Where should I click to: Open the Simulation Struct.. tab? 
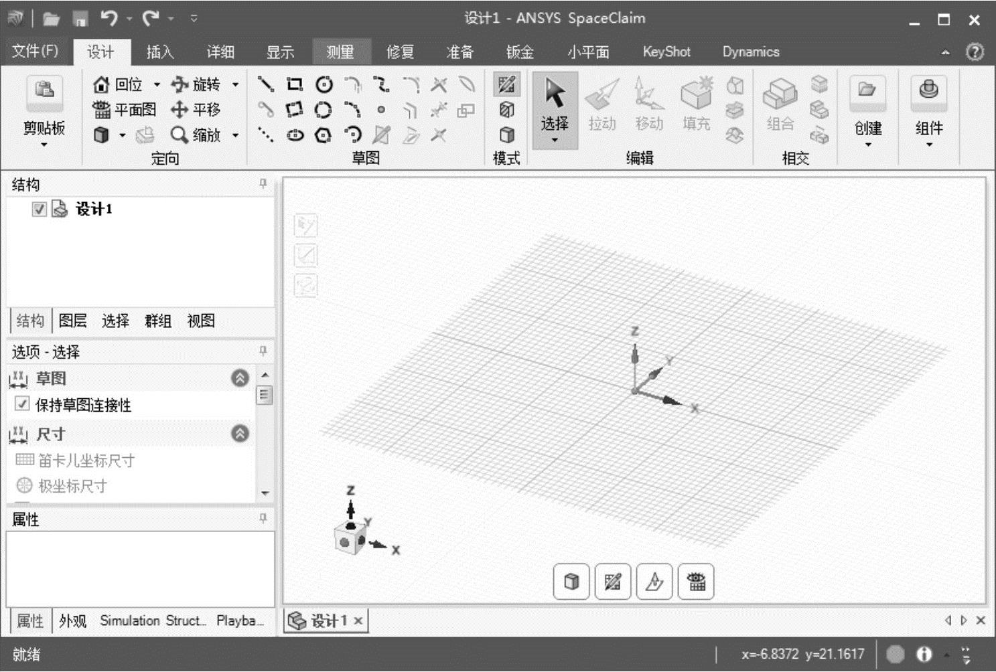pyautogui.click(x=153, y=621)
